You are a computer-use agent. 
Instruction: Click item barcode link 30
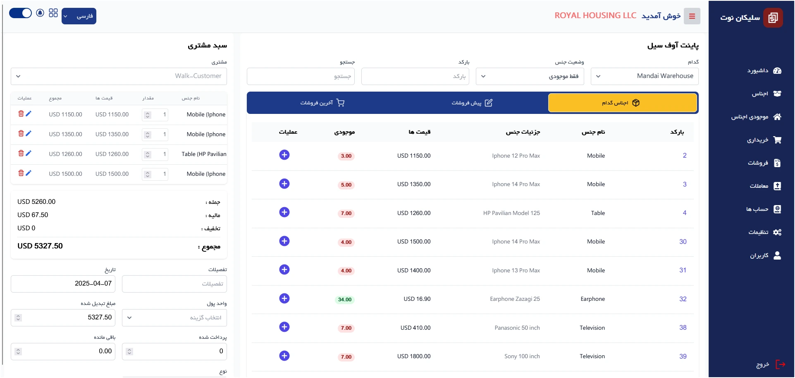point(683,242)
